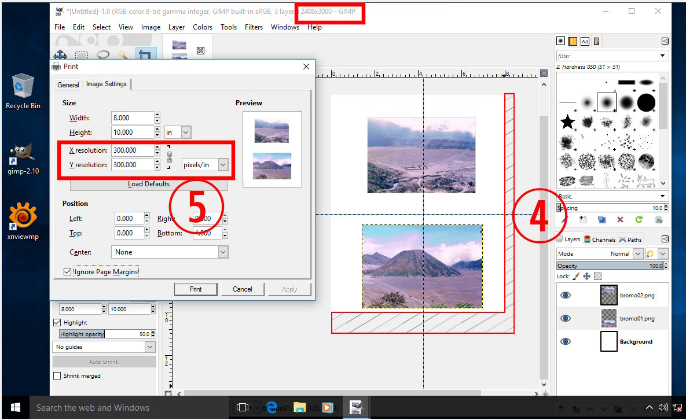Toggle the resolution chain link in Print dialog

click(170, 157)
